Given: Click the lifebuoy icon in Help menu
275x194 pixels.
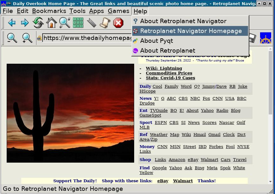Looking at the screenshot, I should [135, 31].
